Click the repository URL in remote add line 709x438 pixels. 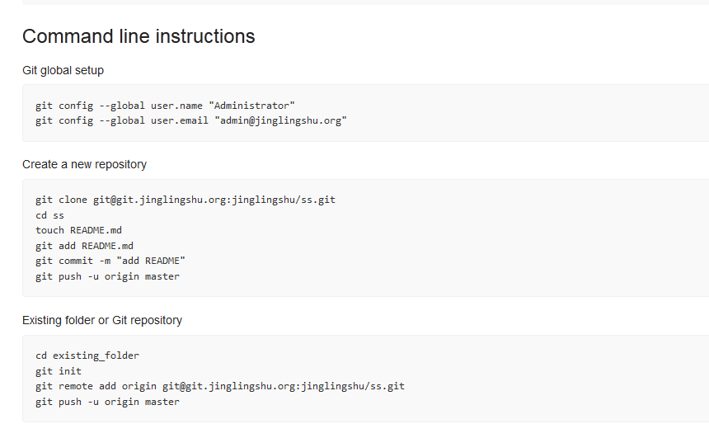click(x=284, y=386)
